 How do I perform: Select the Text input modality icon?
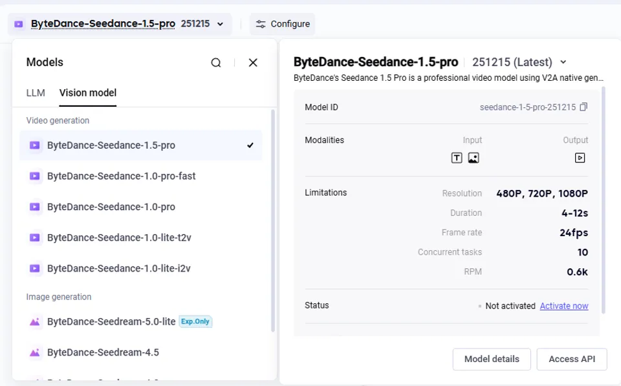pyautogui.click(x=457, y=157)
